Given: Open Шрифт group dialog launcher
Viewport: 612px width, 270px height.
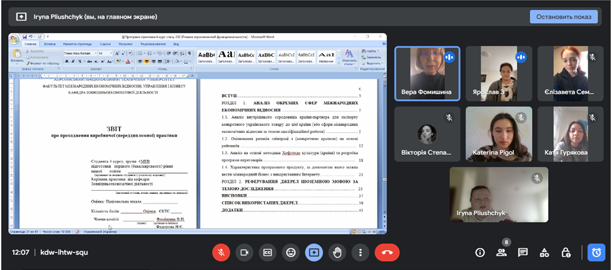Looking at the screenshot, I should pyautogui.click(x=134, y=69).
